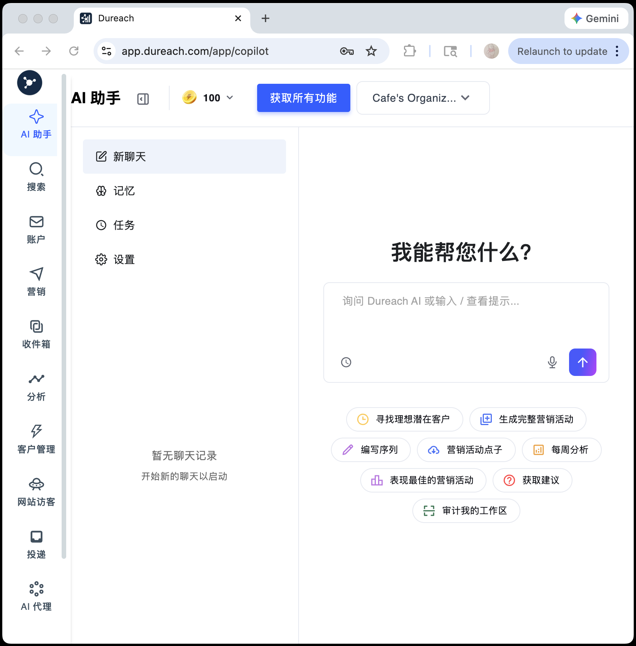Open the 网站访客 sidebar section
Image resolution: width=636 pixels, height=646 pixels.
(x=36, y=491)
